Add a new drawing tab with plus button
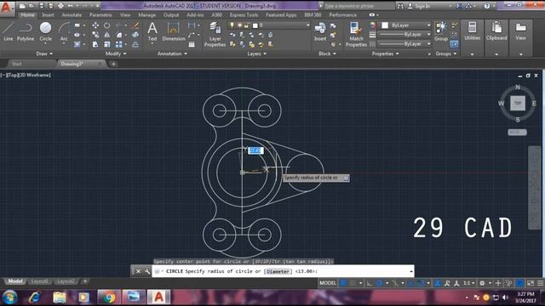 click(113, 64)
